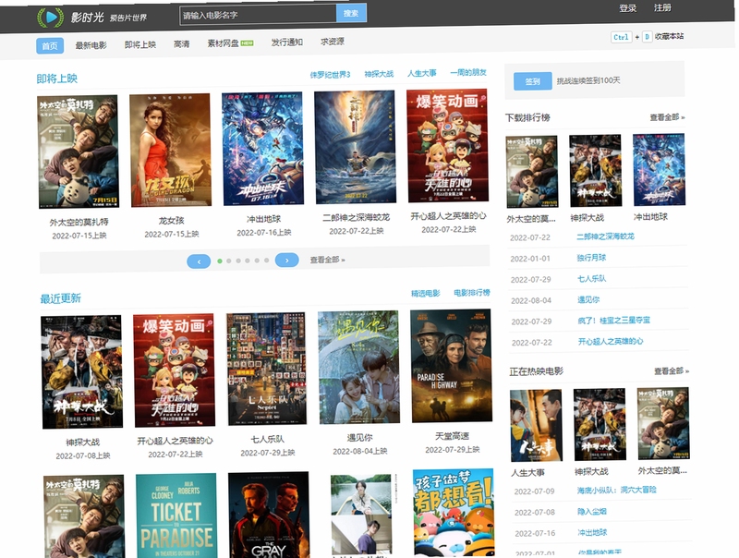This screenshot has width=739, height=558.
Task: Open the 发行通知 navigation item
Action: (286, 42)
